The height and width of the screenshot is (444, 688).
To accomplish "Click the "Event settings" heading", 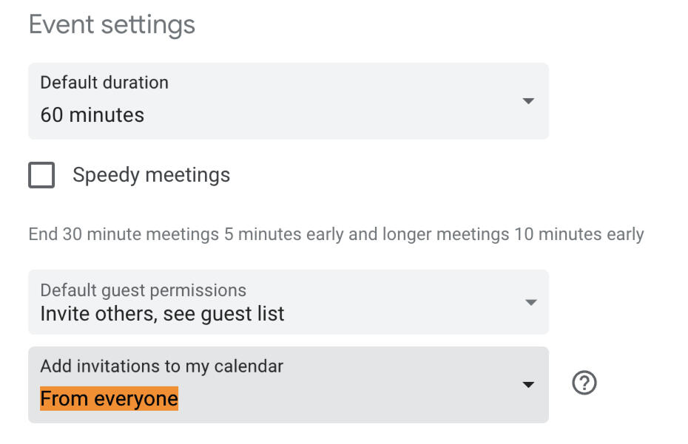I will pos(112,24).
